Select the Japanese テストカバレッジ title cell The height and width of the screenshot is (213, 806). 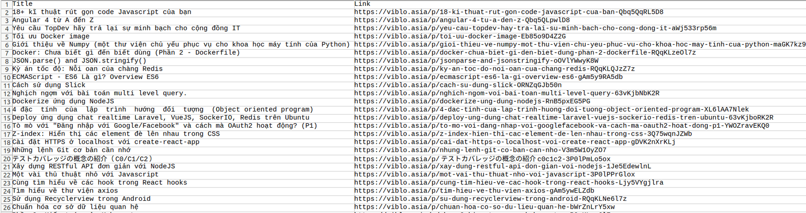click(82, 159)
